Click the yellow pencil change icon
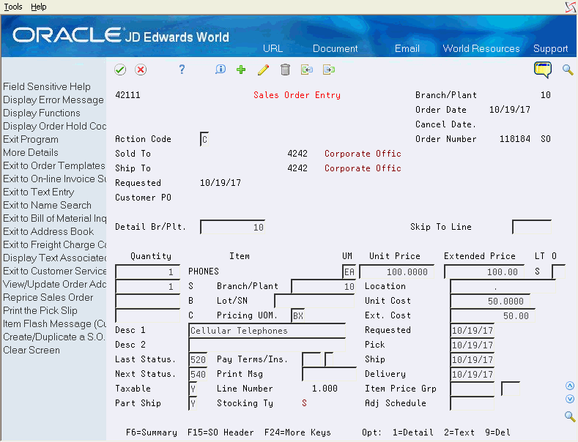This screenshot has height=442, width=578. (263, 70)
